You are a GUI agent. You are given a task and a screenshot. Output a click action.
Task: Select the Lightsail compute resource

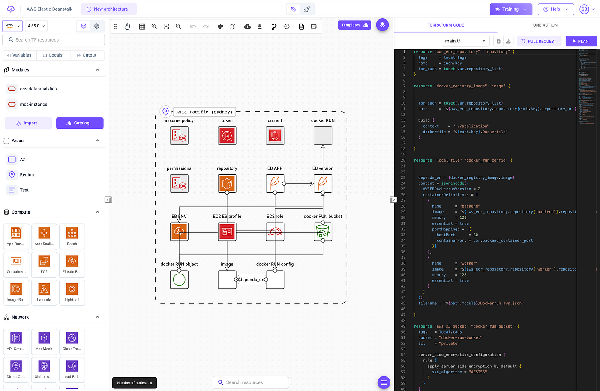(72, 292)
